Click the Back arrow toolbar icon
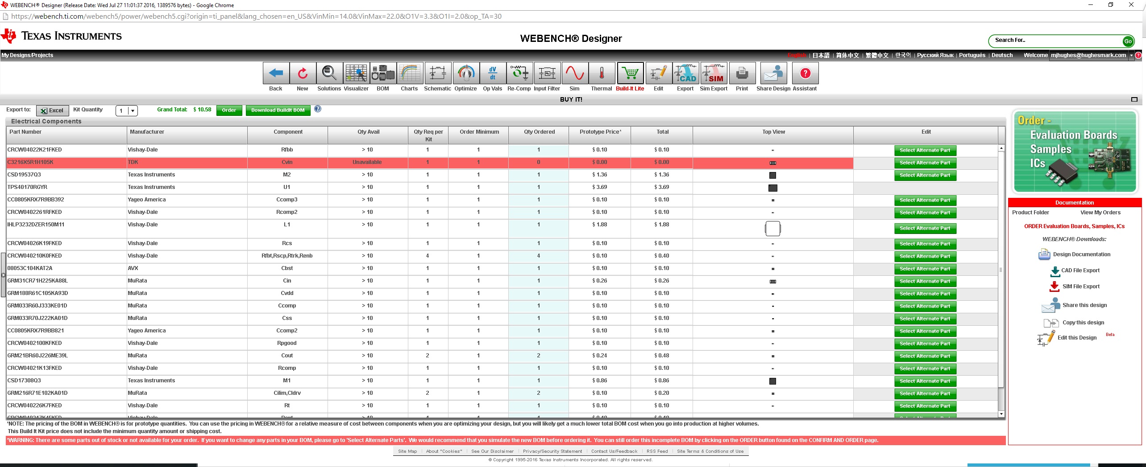 276,73
